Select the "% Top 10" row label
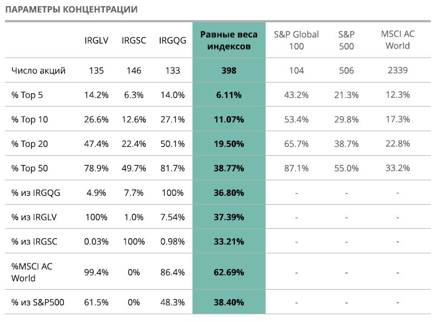The width and height of the screenshot is (438, 322). (30, 119)
